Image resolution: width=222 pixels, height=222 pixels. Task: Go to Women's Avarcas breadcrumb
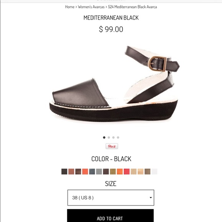coord(91,7)
